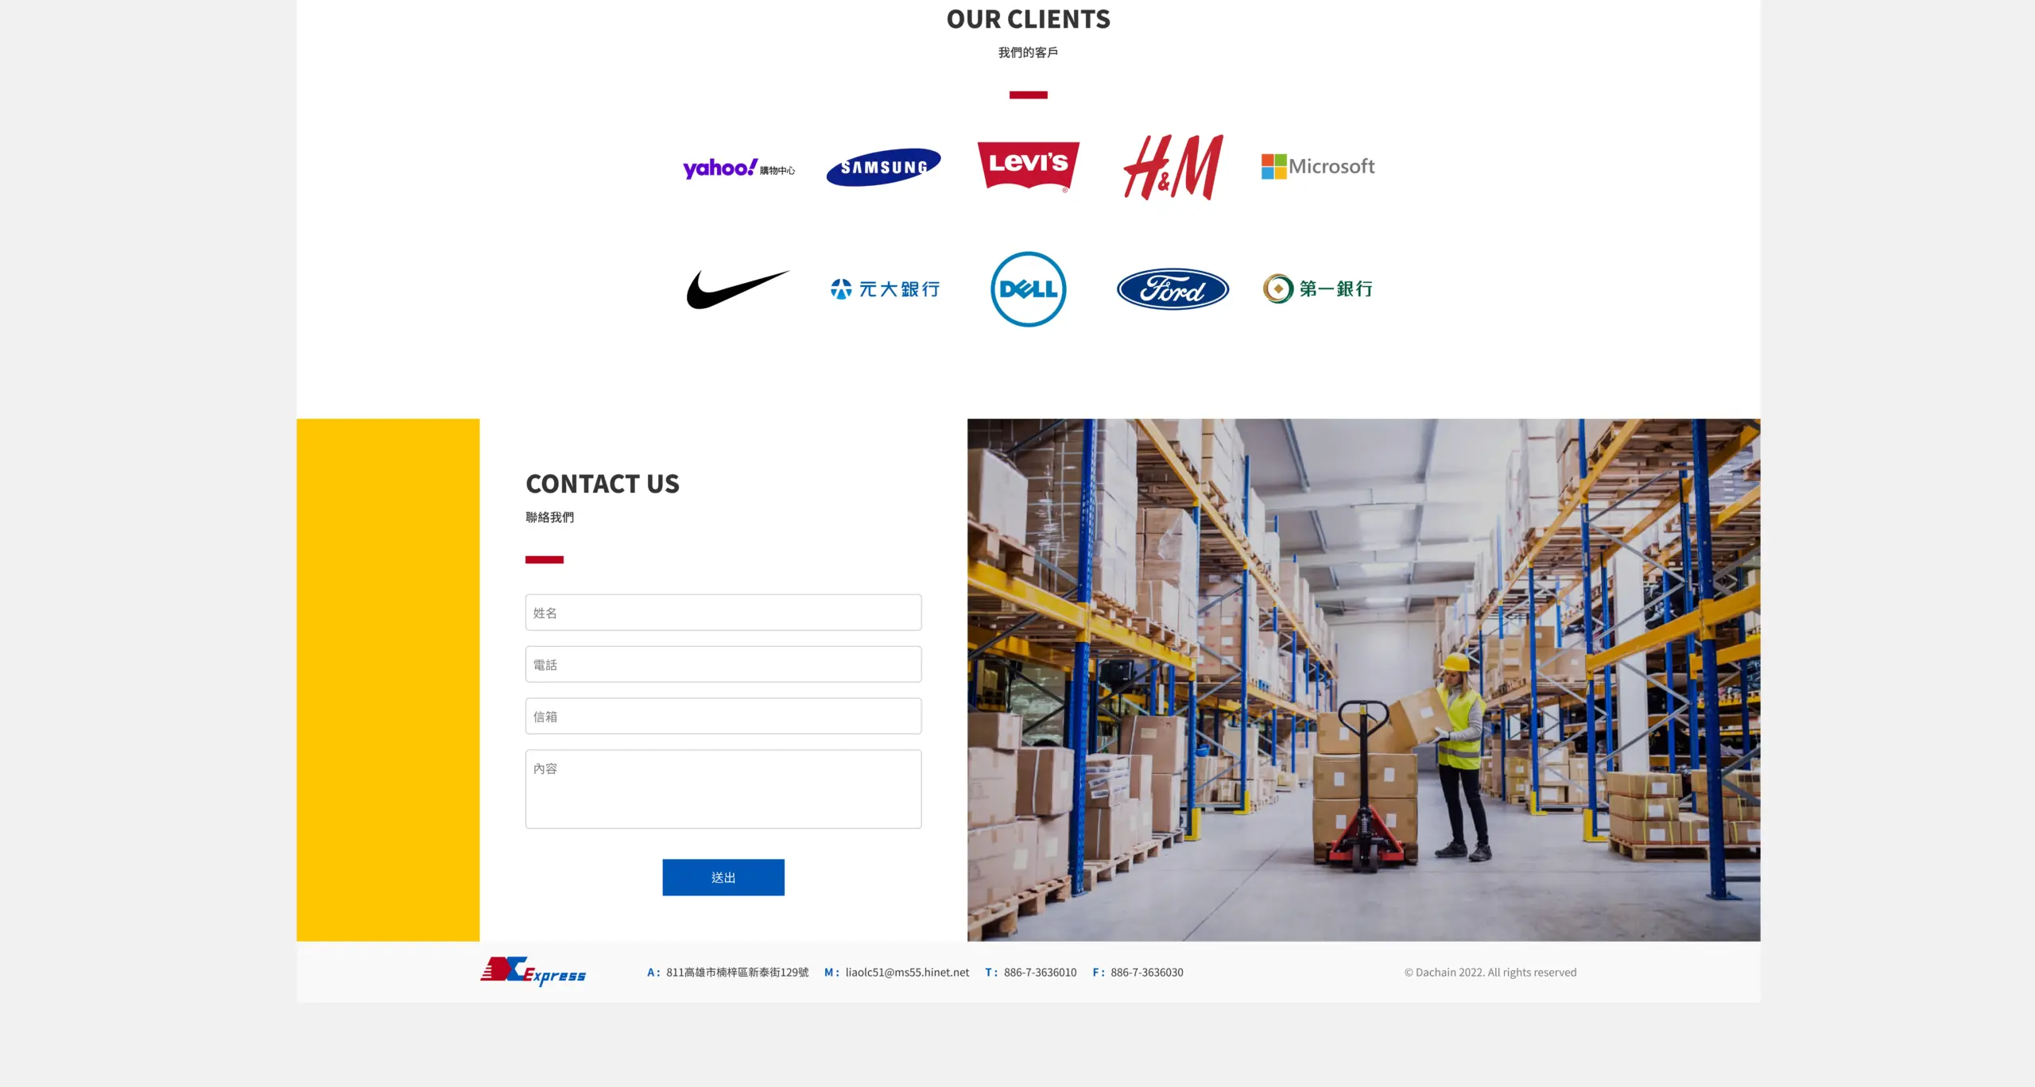Click the warehouse worker photo

pyautogui.click(x=1363, y=680)
